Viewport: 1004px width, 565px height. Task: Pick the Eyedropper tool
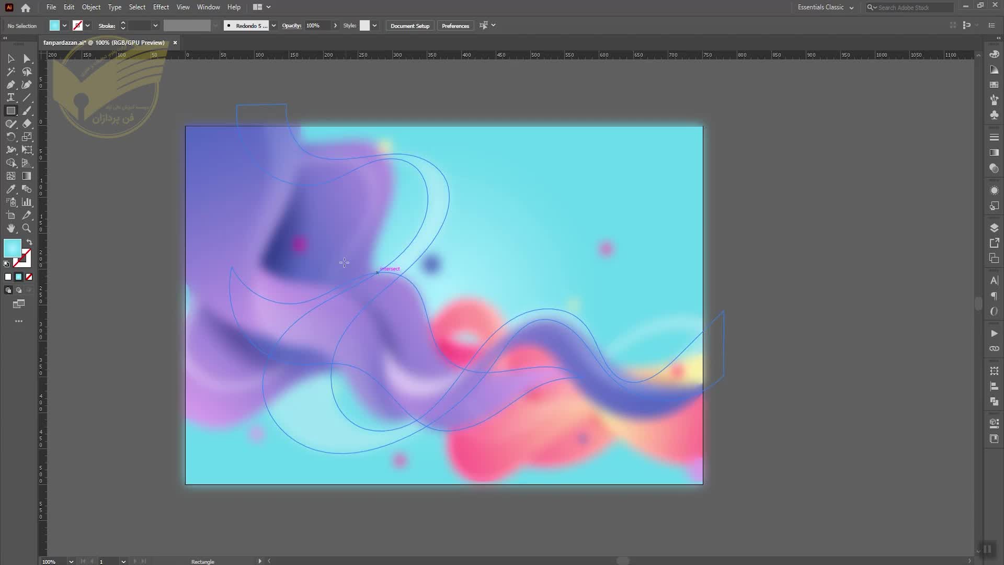(10, 189)
